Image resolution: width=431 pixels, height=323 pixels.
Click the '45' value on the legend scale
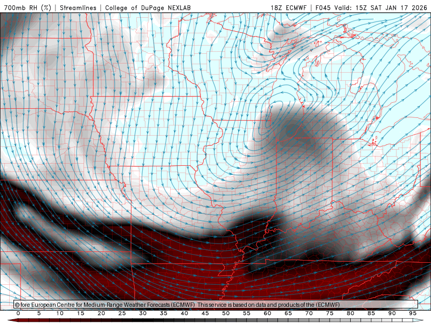(x=205, y=313)
